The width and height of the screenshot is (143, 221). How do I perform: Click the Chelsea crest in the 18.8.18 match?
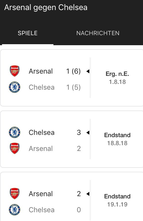(15, 132)
